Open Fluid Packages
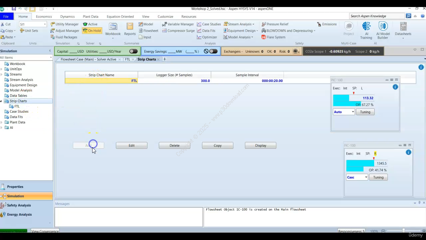 [64, 37]
